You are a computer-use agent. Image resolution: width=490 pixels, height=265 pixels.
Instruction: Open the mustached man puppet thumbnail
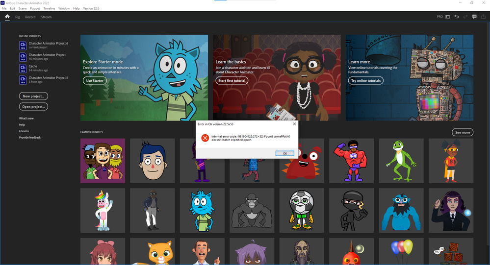pos(202,251)
